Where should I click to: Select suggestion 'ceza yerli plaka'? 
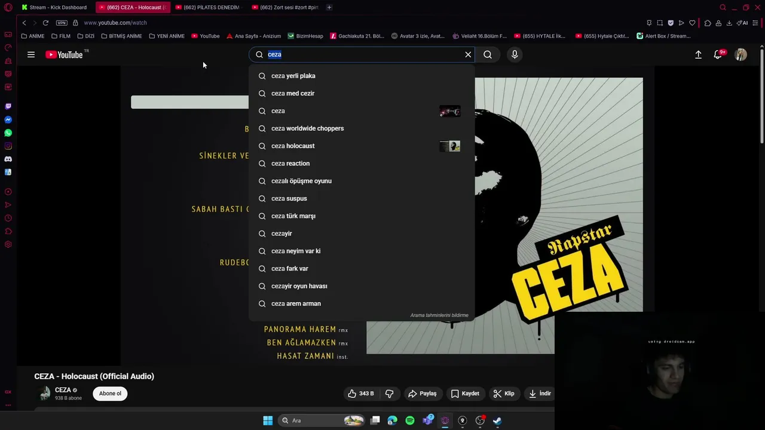click(362, 76)
